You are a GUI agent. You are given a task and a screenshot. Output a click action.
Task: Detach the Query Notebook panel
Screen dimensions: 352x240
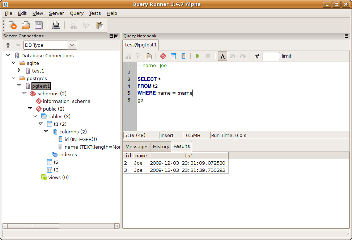click(346, 36)
